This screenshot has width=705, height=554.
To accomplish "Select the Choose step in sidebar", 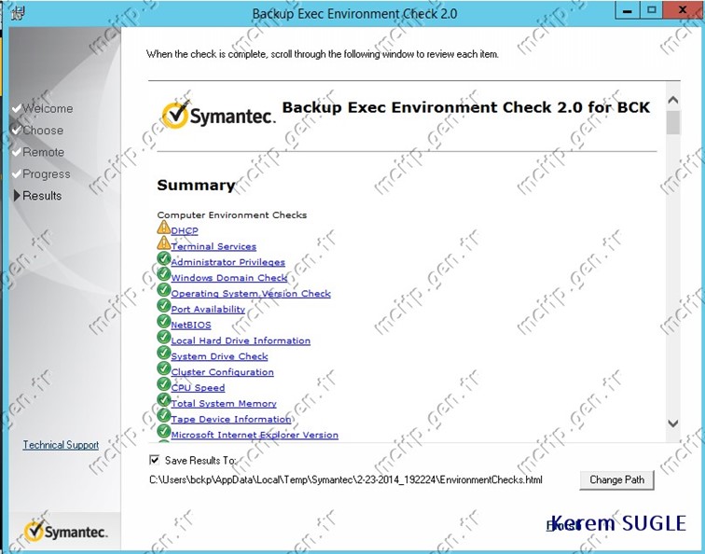I will tap(37, 131).
